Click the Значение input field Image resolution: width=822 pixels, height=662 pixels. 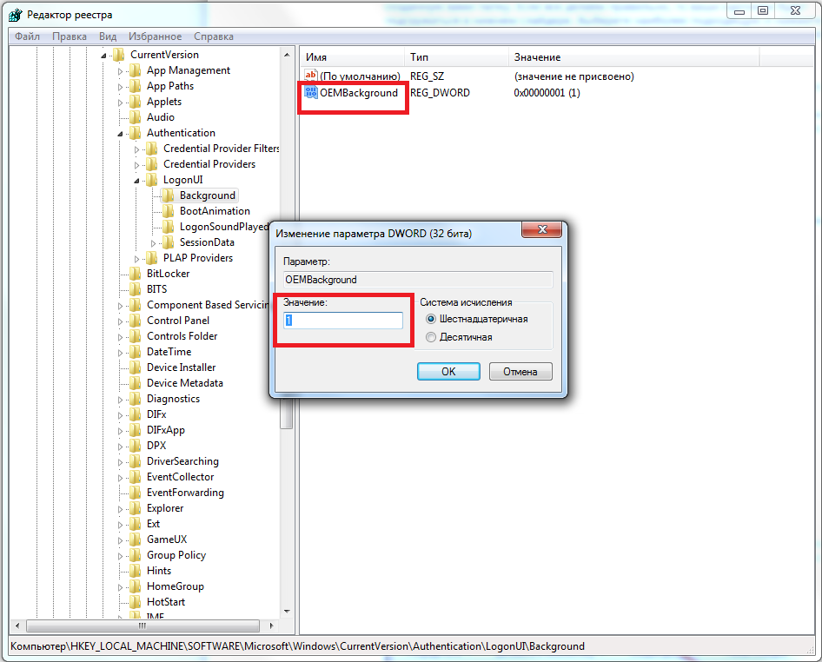pos(343,321)
